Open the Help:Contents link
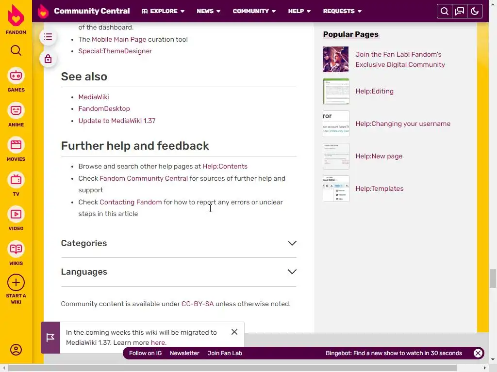The image size is (497, 372). [x=225, y=166]
